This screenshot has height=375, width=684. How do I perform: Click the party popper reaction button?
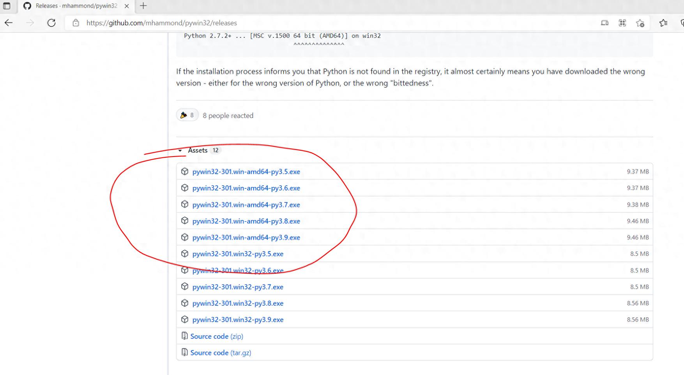coord(187,115)
